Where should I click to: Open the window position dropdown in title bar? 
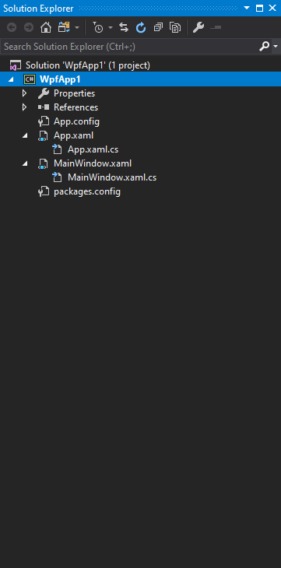coord(247,8)
